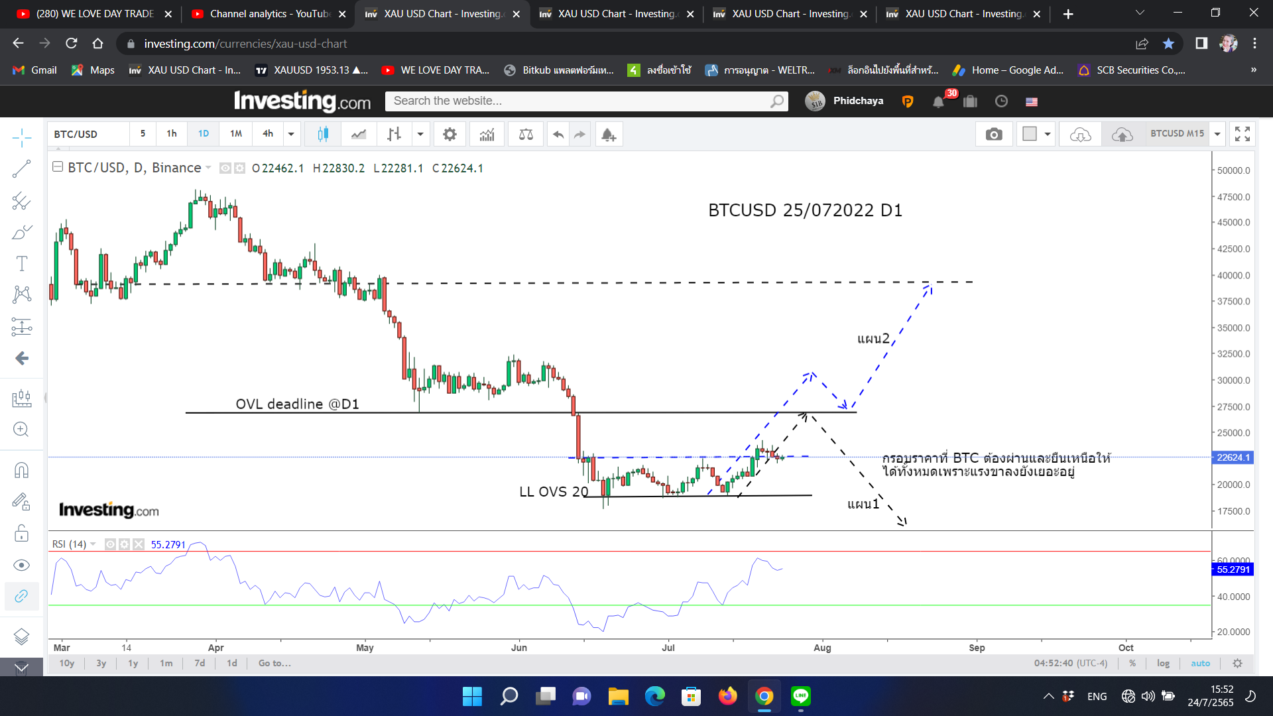Toggle hide all drawings eye icon
The width and height of the screenshot is (1273, 716).
(21, 565)
